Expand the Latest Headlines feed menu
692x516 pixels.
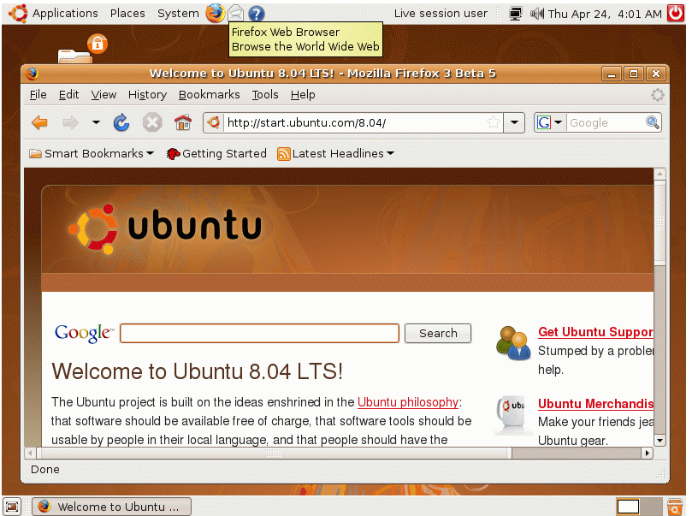336,154
